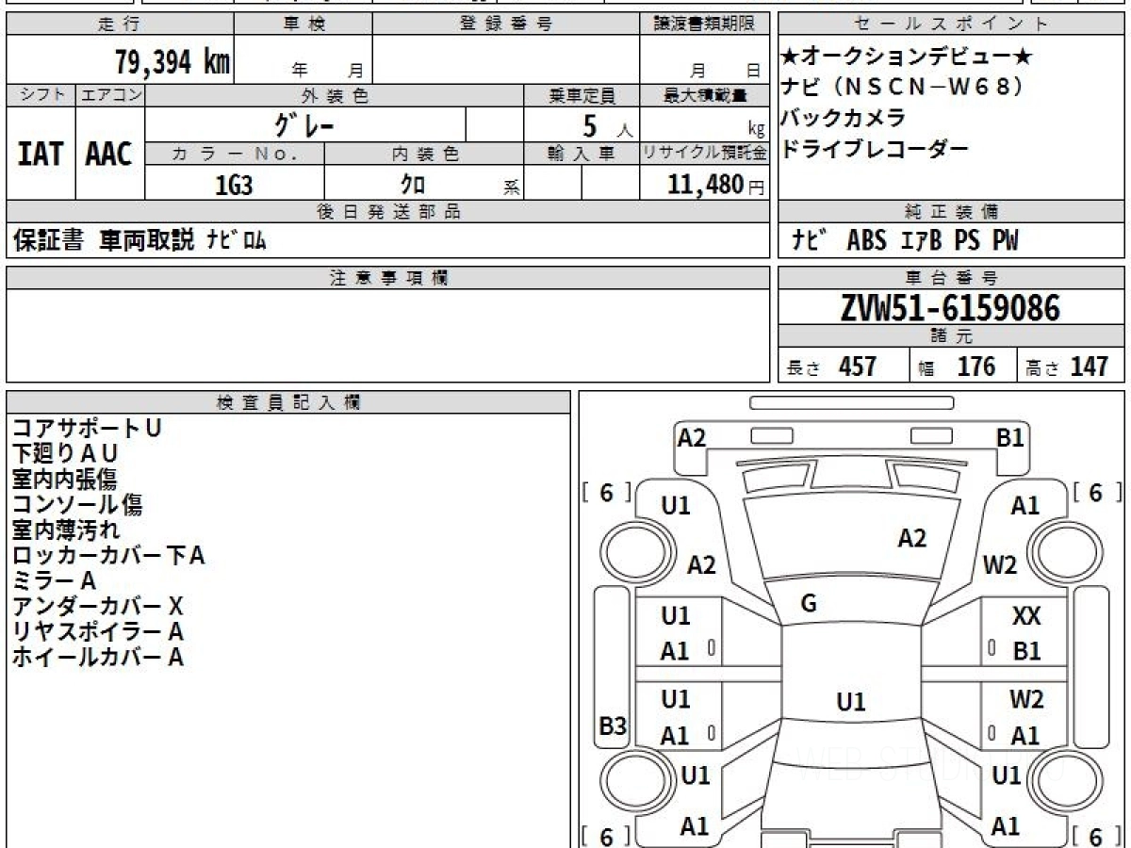Image resolution: width=1131 pixels, height=848 pixels.
Task: Click the 内装色 header
Action: (x=424, y=154)
